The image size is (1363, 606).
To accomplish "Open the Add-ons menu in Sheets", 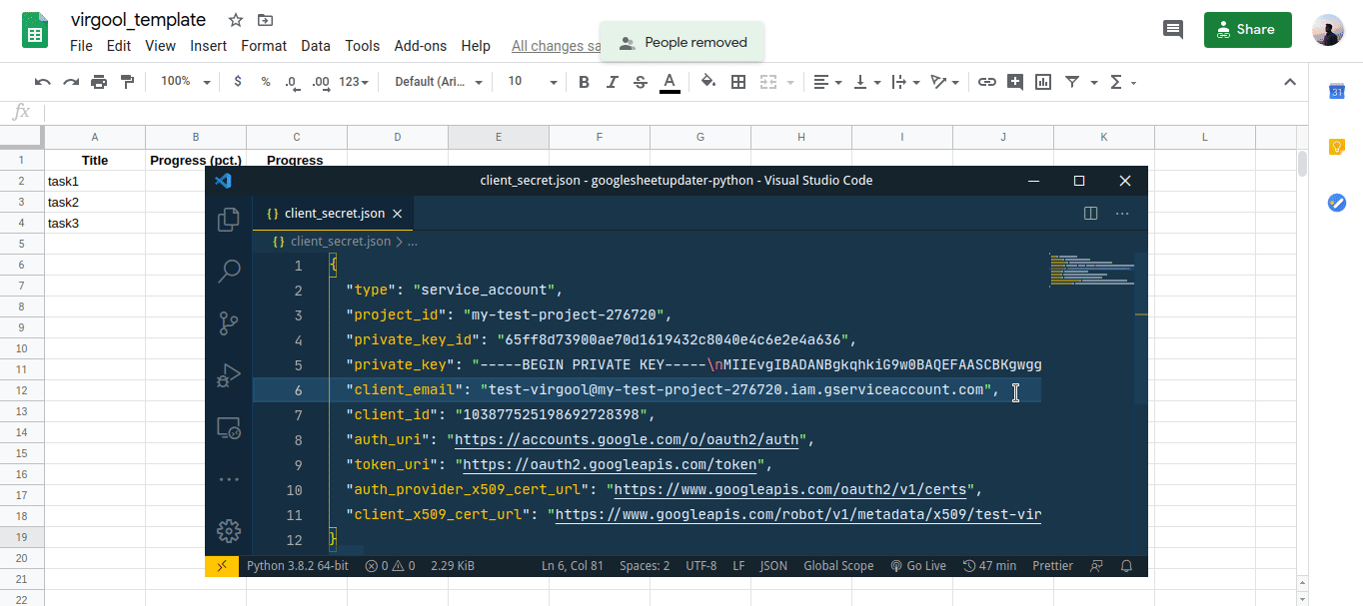I will coord(421,46).
